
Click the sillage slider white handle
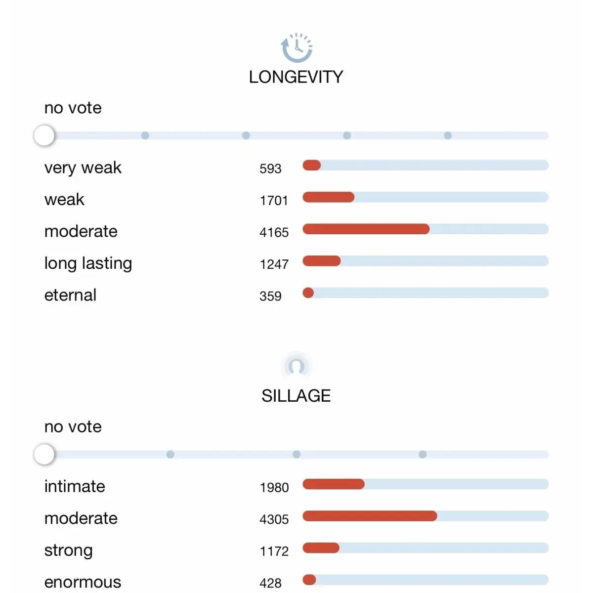[x=44, y=454]
